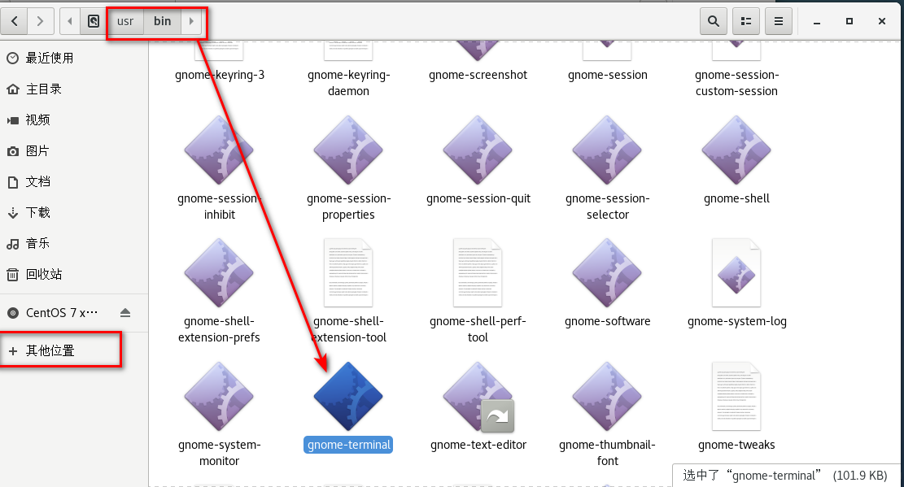This screenshot has width=904, height=487.
Task: Select gnome-system-monitor executable icon
Action: [x=219, y=397]
